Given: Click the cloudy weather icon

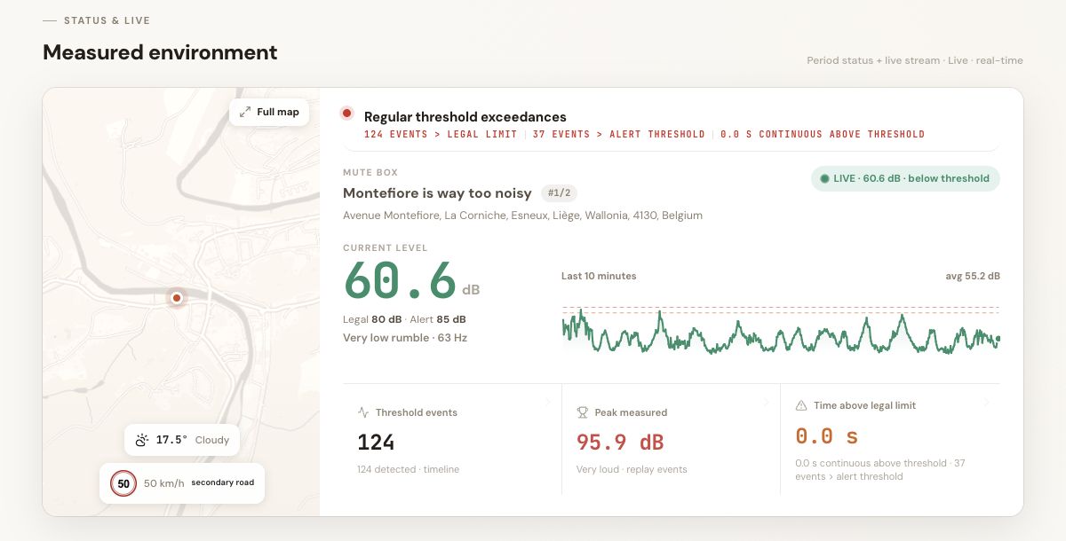Looking at the screenshot, I should tap(142, 440).
